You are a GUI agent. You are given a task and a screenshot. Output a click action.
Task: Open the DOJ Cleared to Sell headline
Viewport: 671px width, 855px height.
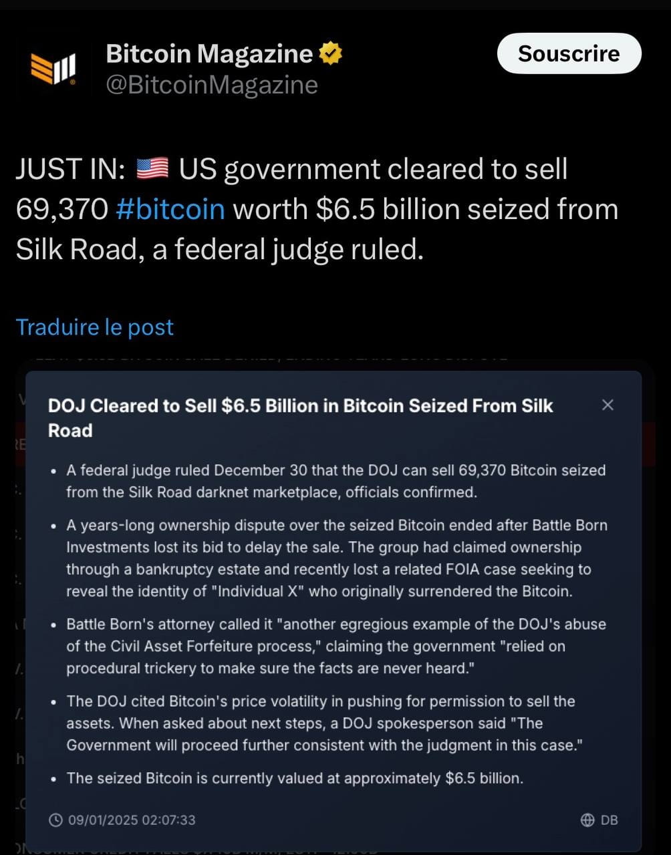(x=300, y=417)
